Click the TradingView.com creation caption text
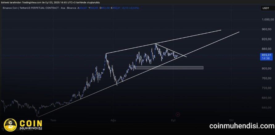Image resolution: width=275 pixels, height=135 pixels. (50, 2)
